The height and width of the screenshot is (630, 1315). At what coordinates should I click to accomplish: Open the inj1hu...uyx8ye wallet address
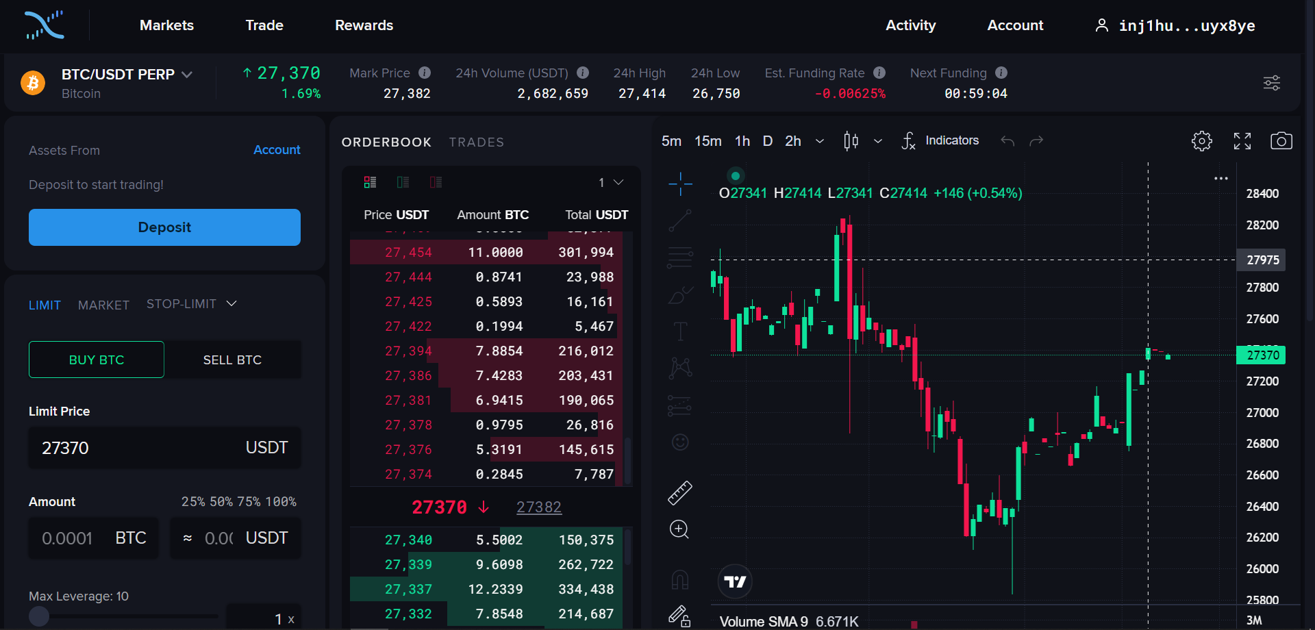pos(1186,26)
